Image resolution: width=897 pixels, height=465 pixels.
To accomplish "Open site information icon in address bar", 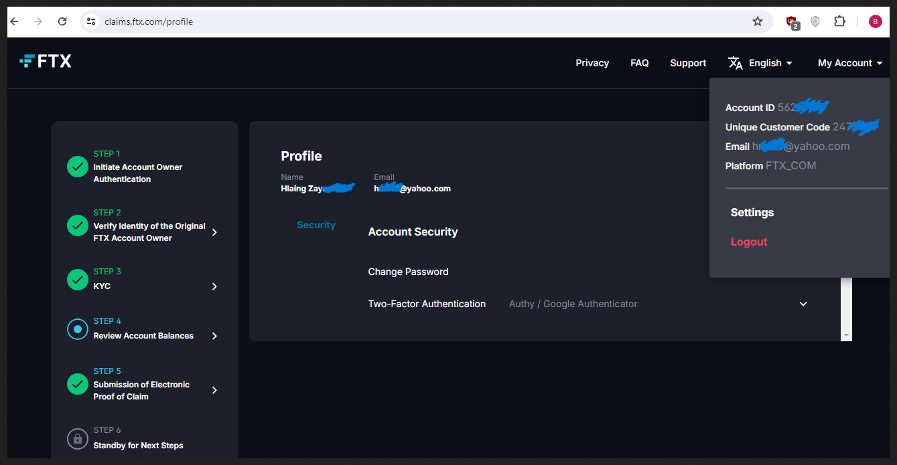I will [92, 21].
